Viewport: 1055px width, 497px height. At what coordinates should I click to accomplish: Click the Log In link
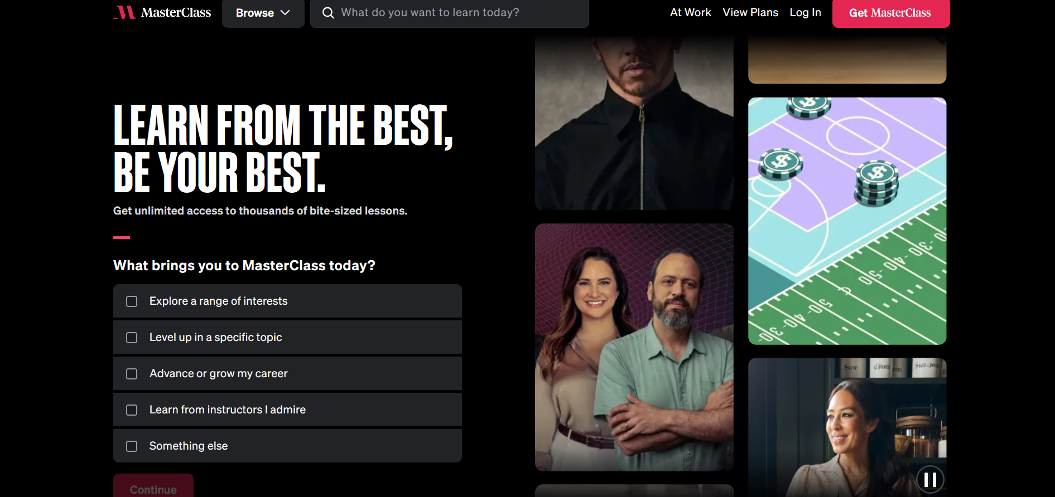805,12
